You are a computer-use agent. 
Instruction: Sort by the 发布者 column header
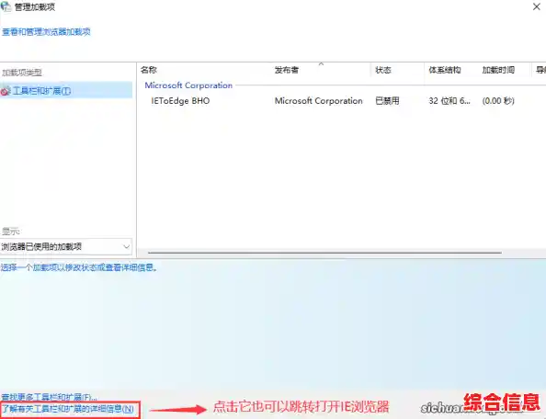(x=287, y=70)
